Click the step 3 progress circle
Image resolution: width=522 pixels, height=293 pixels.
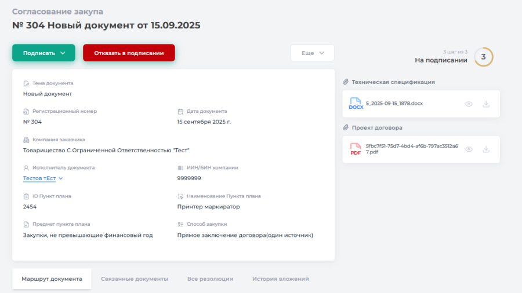tap(483, 57)
